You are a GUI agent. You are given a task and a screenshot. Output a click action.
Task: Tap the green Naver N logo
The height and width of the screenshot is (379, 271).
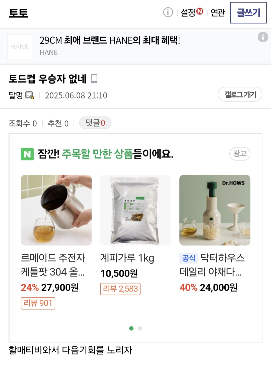coord(27,154)
